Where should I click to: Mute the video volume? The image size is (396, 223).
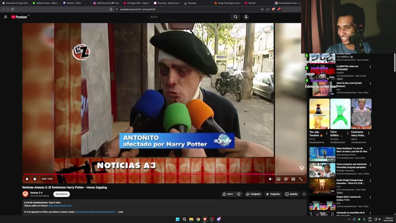35,179
